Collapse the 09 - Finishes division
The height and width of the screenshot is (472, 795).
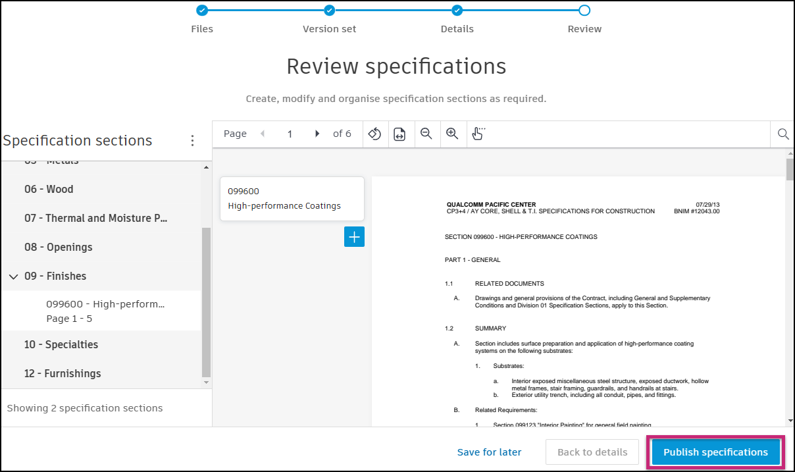[x=13, y=276]
